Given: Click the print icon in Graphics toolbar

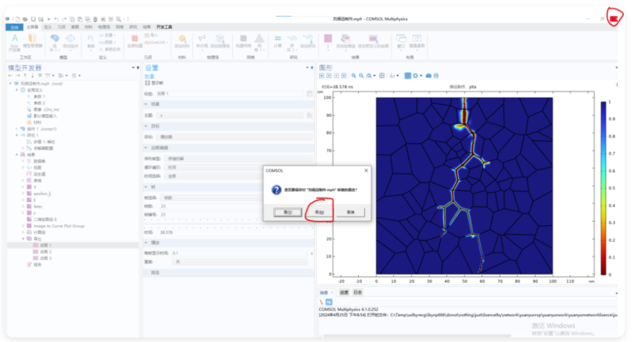Looking at the screenshot, I should pos(436,76).
